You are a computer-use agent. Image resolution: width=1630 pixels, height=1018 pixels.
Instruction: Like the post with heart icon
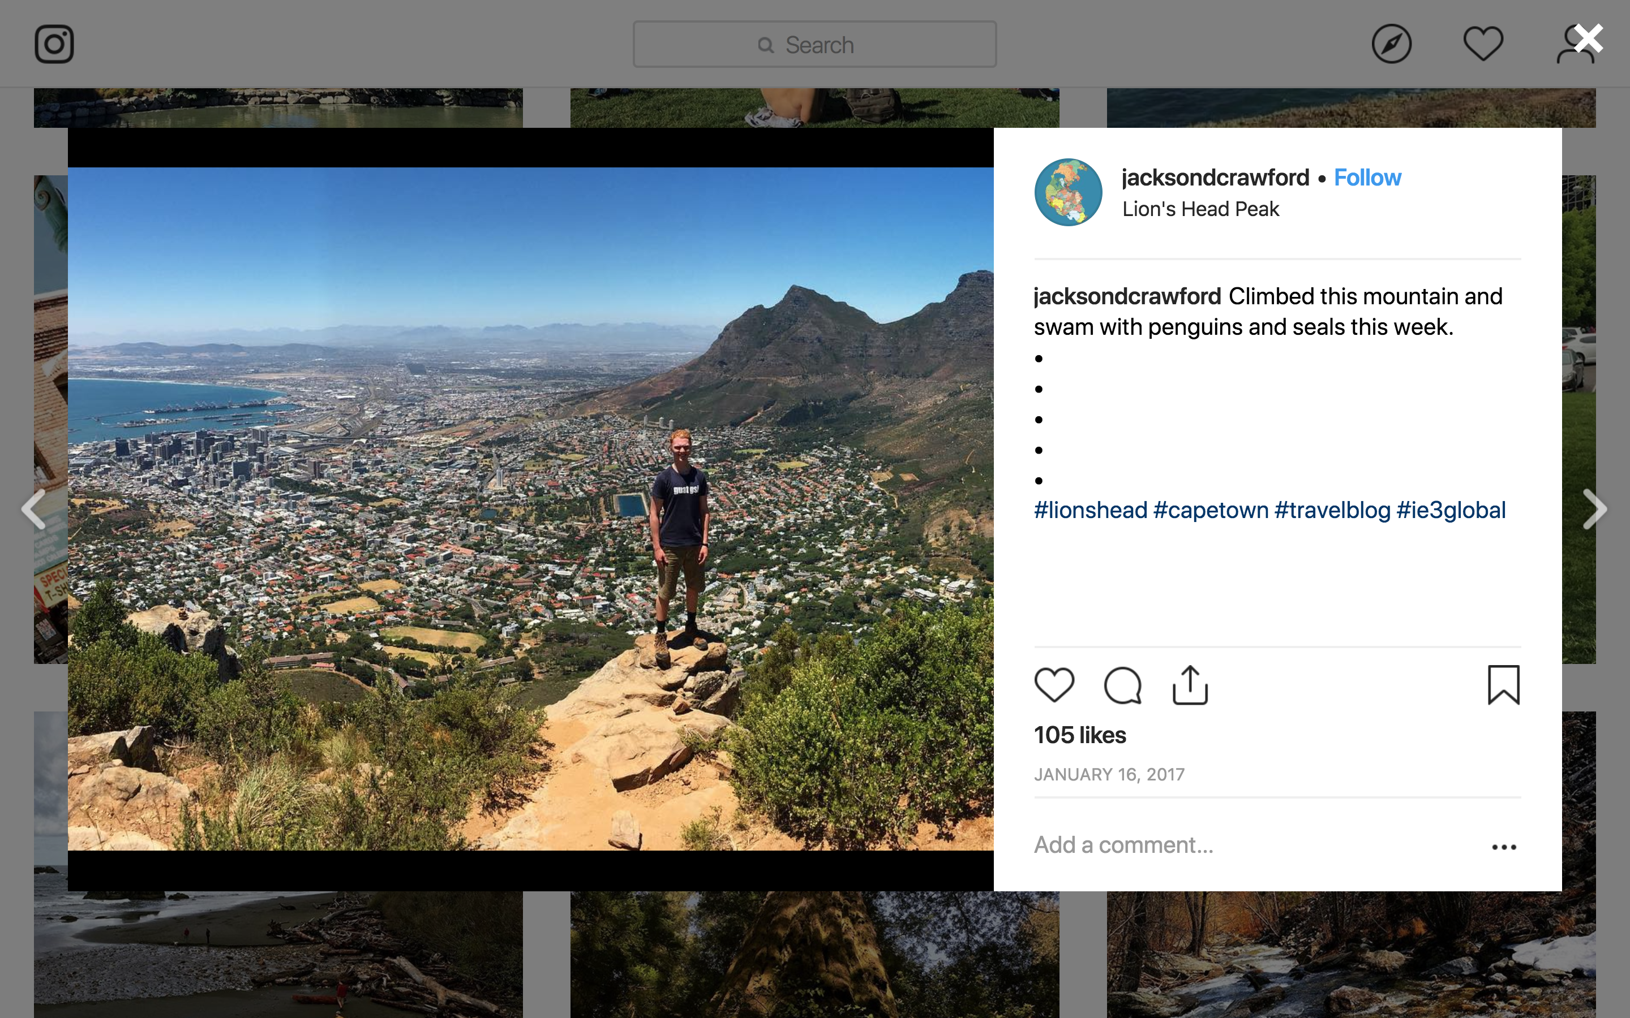1054,685
